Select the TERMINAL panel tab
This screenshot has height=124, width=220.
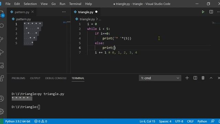[x=78, y=78]
